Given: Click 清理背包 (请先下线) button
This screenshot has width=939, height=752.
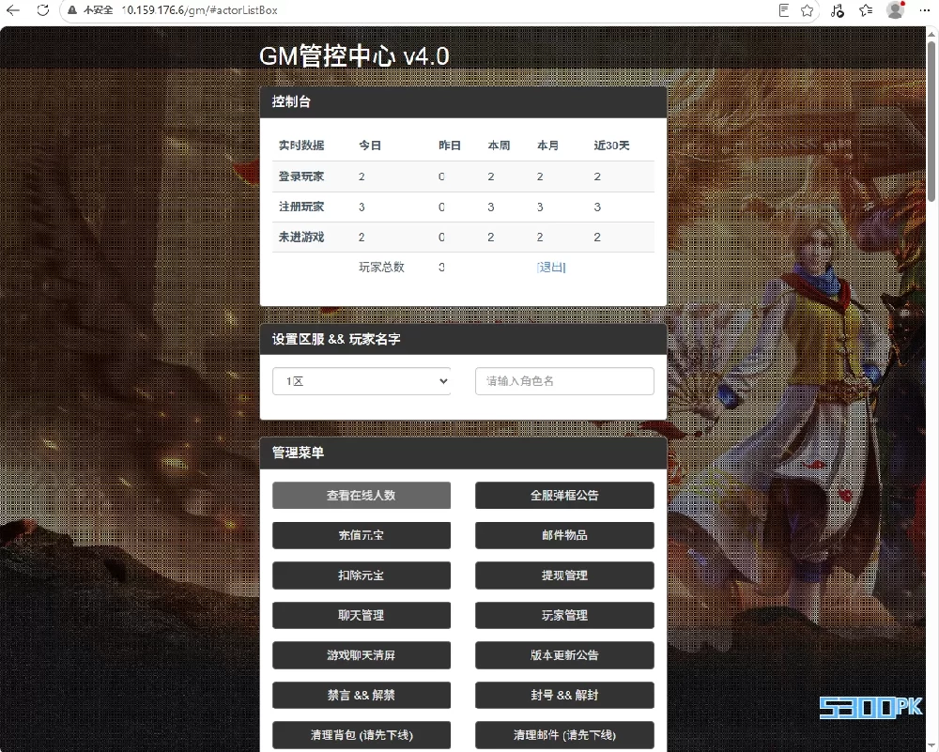Looking at the screenshot, I should [362, 735].
